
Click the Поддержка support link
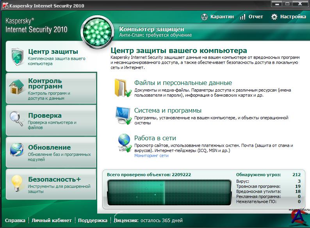point(93,220)
